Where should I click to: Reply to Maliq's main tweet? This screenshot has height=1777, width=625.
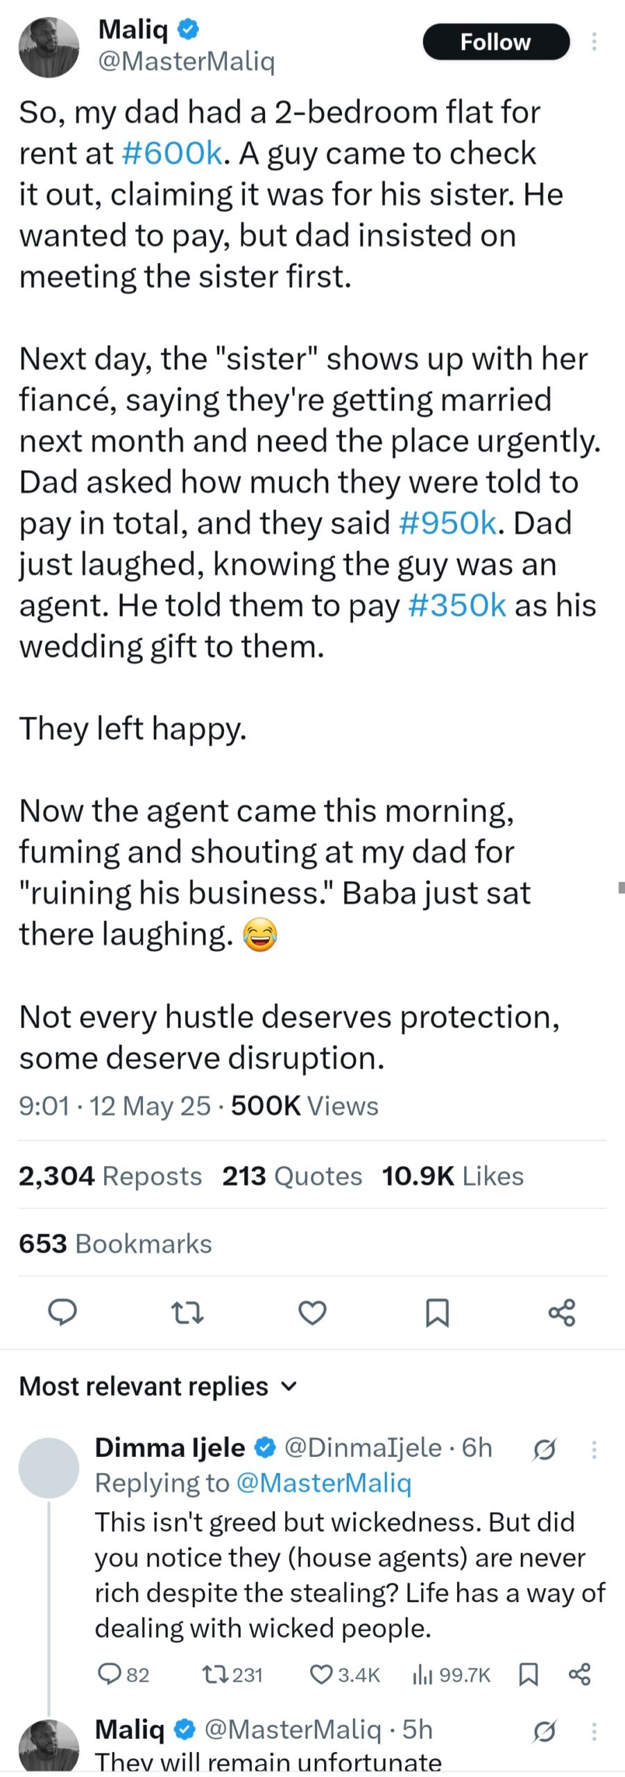pyautogui.click(x=62, y=1313)
